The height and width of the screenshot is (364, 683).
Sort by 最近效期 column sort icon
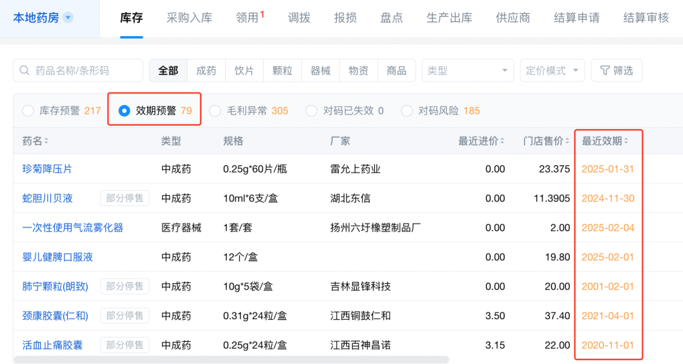[626, 141]
